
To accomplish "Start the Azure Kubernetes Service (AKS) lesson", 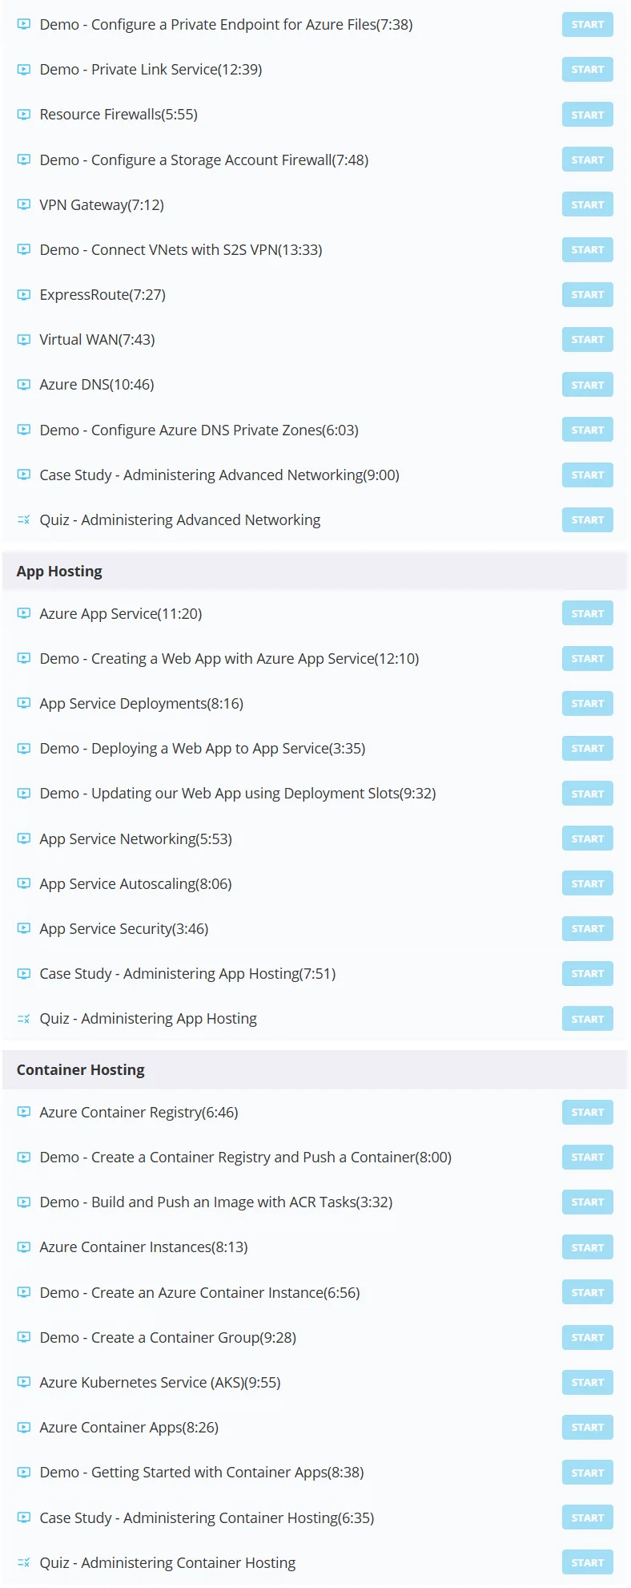I will (x=588, y=1382).
